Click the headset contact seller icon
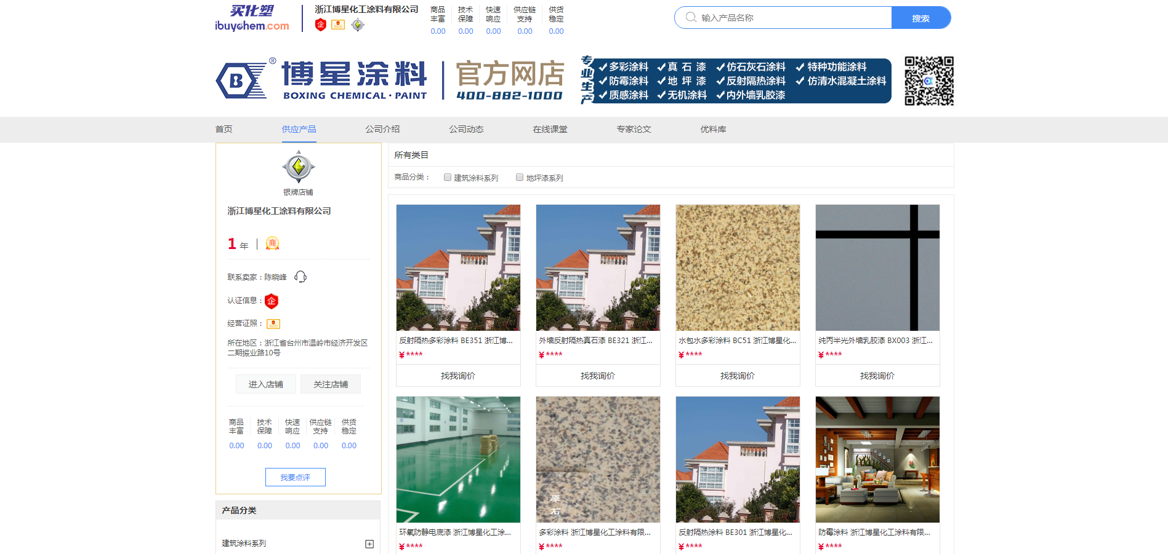1168x554 pixels. pos(300,277)
